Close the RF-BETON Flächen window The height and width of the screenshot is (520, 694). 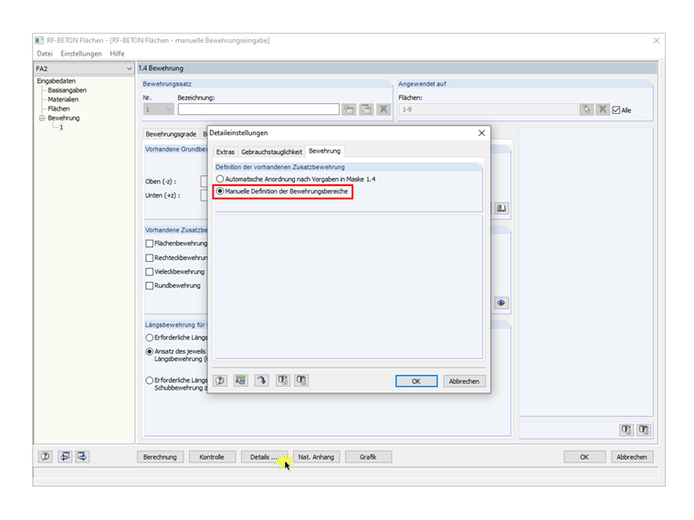pyautogui.click(x=656, y=40)
